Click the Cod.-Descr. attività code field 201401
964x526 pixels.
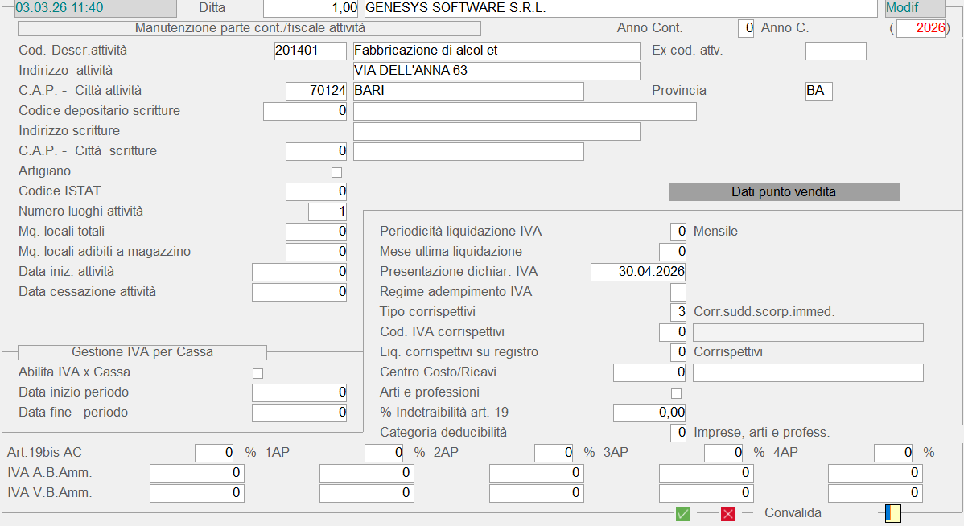[310, 51]
